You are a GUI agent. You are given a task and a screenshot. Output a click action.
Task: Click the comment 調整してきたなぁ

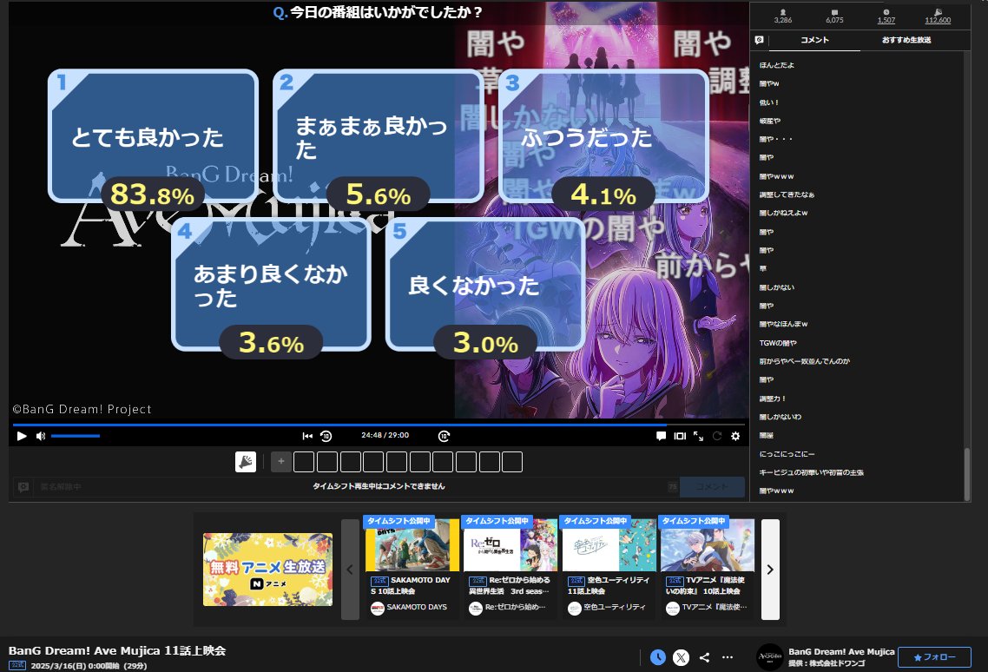coord(787,194)
